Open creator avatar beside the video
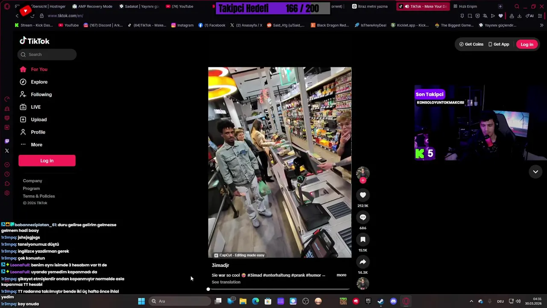Viewport: 547px width, 308px height. point(363,173)
